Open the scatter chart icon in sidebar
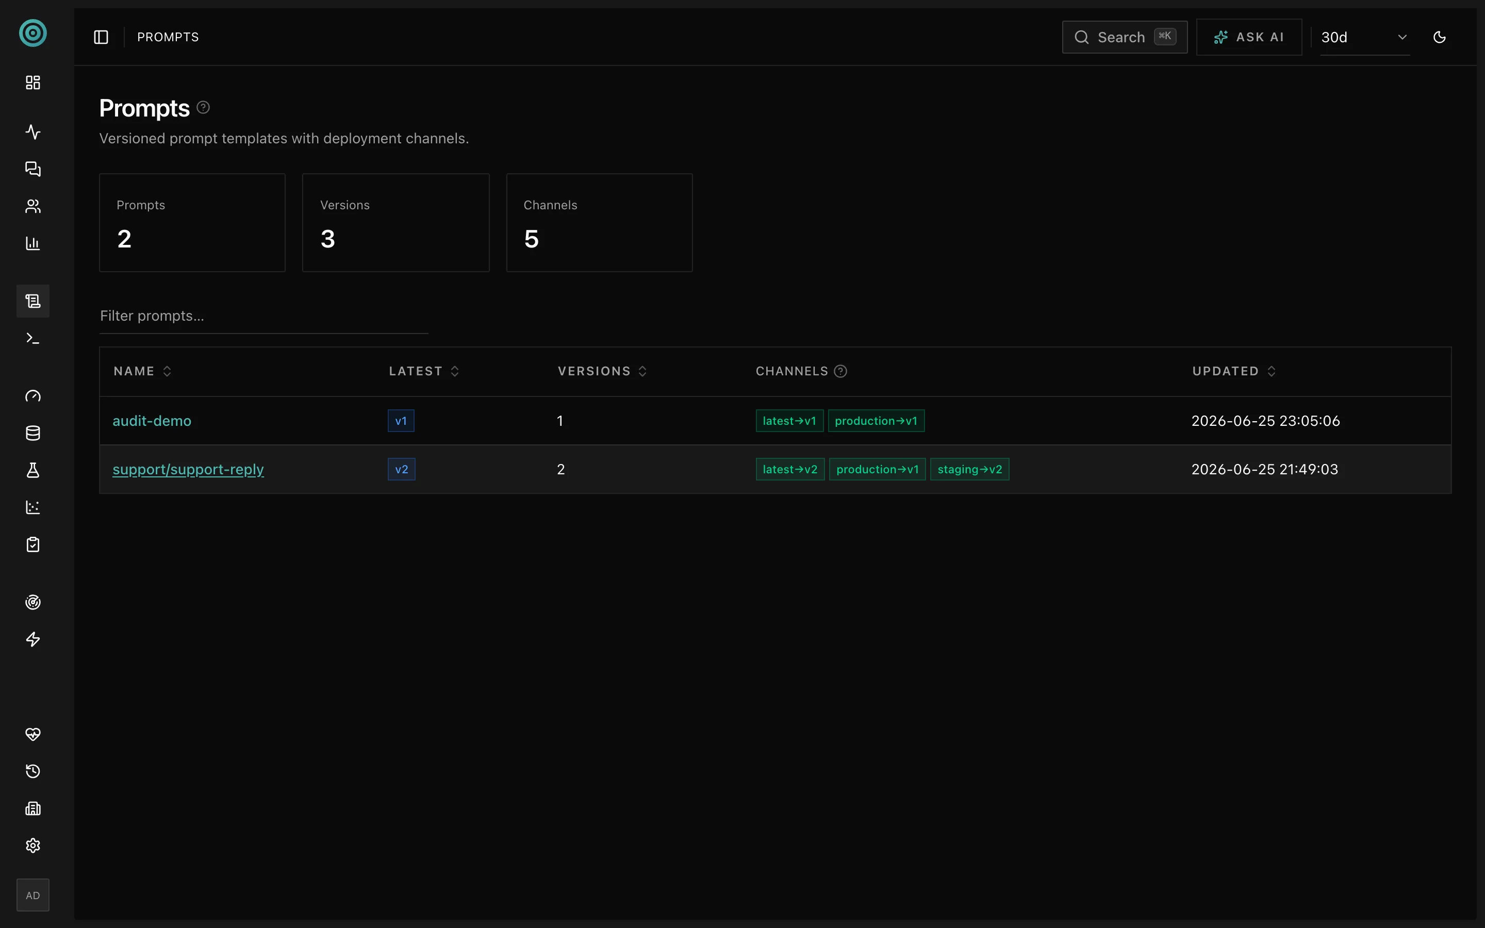 point(32,508)
